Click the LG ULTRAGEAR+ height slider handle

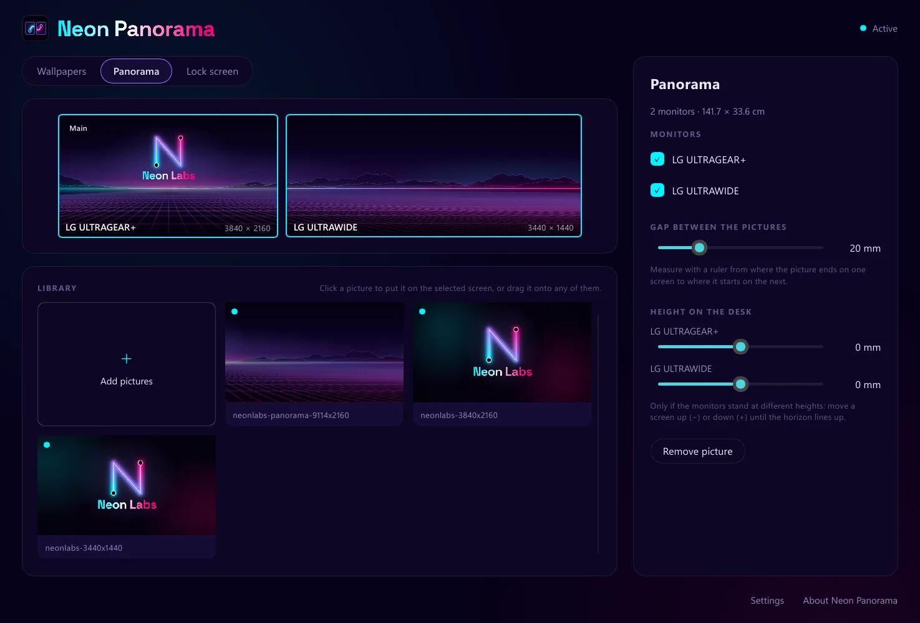point(740,346)
